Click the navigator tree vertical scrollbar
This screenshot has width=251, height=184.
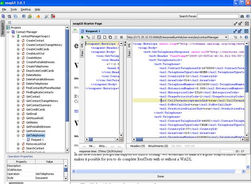click(x=67, y=89)
